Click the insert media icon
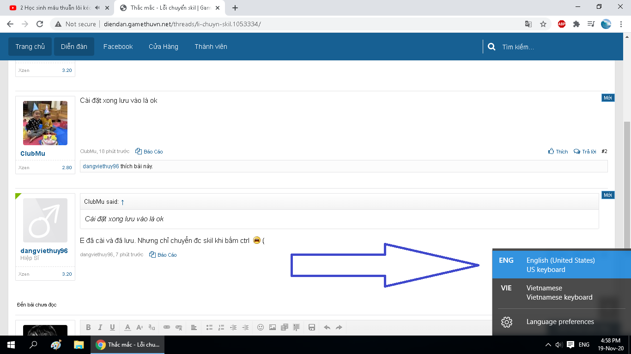 [x=285, y=327]
